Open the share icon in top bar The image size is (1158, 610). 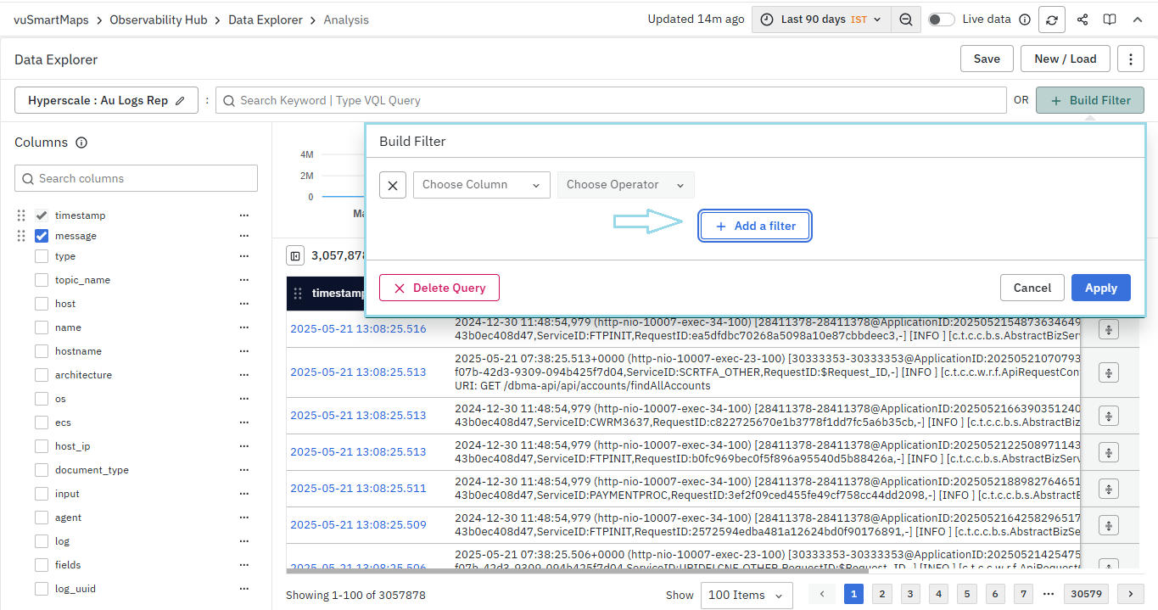point(1082,20)
